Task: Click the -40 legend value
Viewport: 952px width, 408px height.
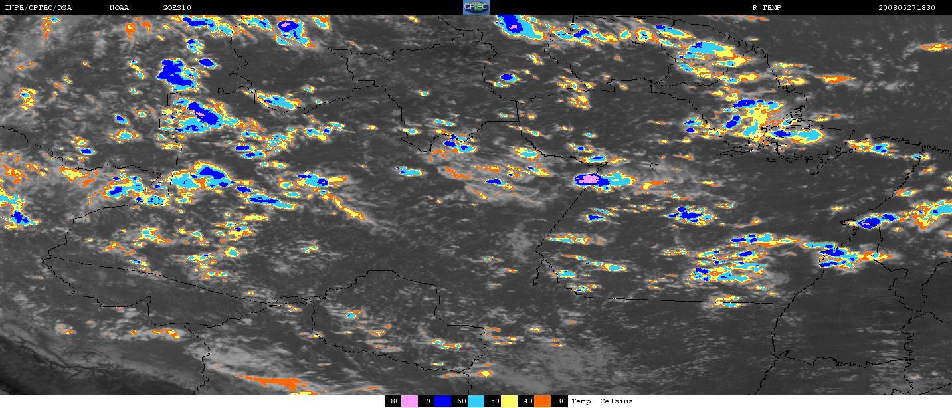Action: [525, 401]
